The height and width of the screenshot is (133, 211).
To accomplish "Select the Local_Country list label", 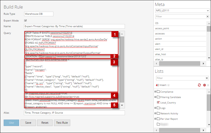I will [168, 103].
